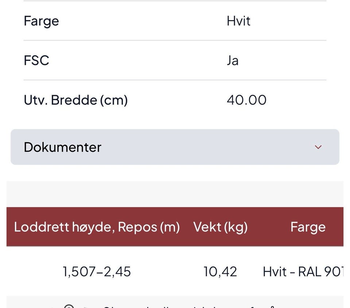This screenshot has height=308, width=350.
Task: Click the divider line below the Farge row
Action: [x=175, y=40]
